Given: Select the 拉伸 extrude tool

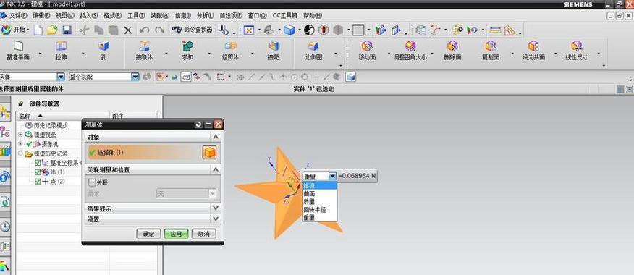Looking at the screenshot, I should pyautogui.click(x=61, y=51).
